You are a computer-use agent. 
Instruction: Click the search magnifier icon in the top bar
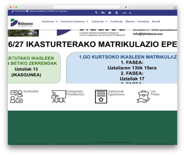96,13
